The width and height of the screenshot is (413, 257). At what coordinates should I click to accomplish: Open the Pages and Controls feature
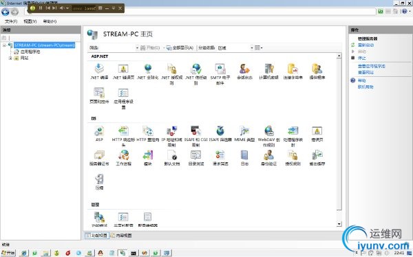tap(99, 93)
